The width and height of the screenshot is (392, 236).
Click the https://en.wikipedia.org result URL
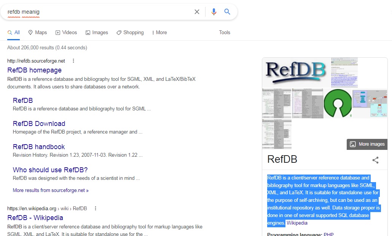coord(47,209)
